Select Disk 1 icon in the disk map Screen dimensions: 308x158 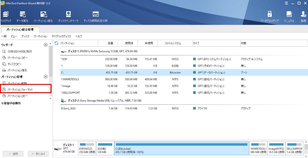[x=58, y=149]
